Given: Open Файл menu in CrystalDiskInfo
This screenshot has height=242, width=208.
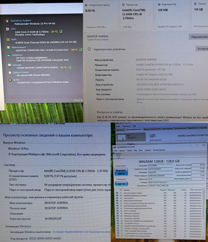Looking at the screenshot, I should [115, 151].
